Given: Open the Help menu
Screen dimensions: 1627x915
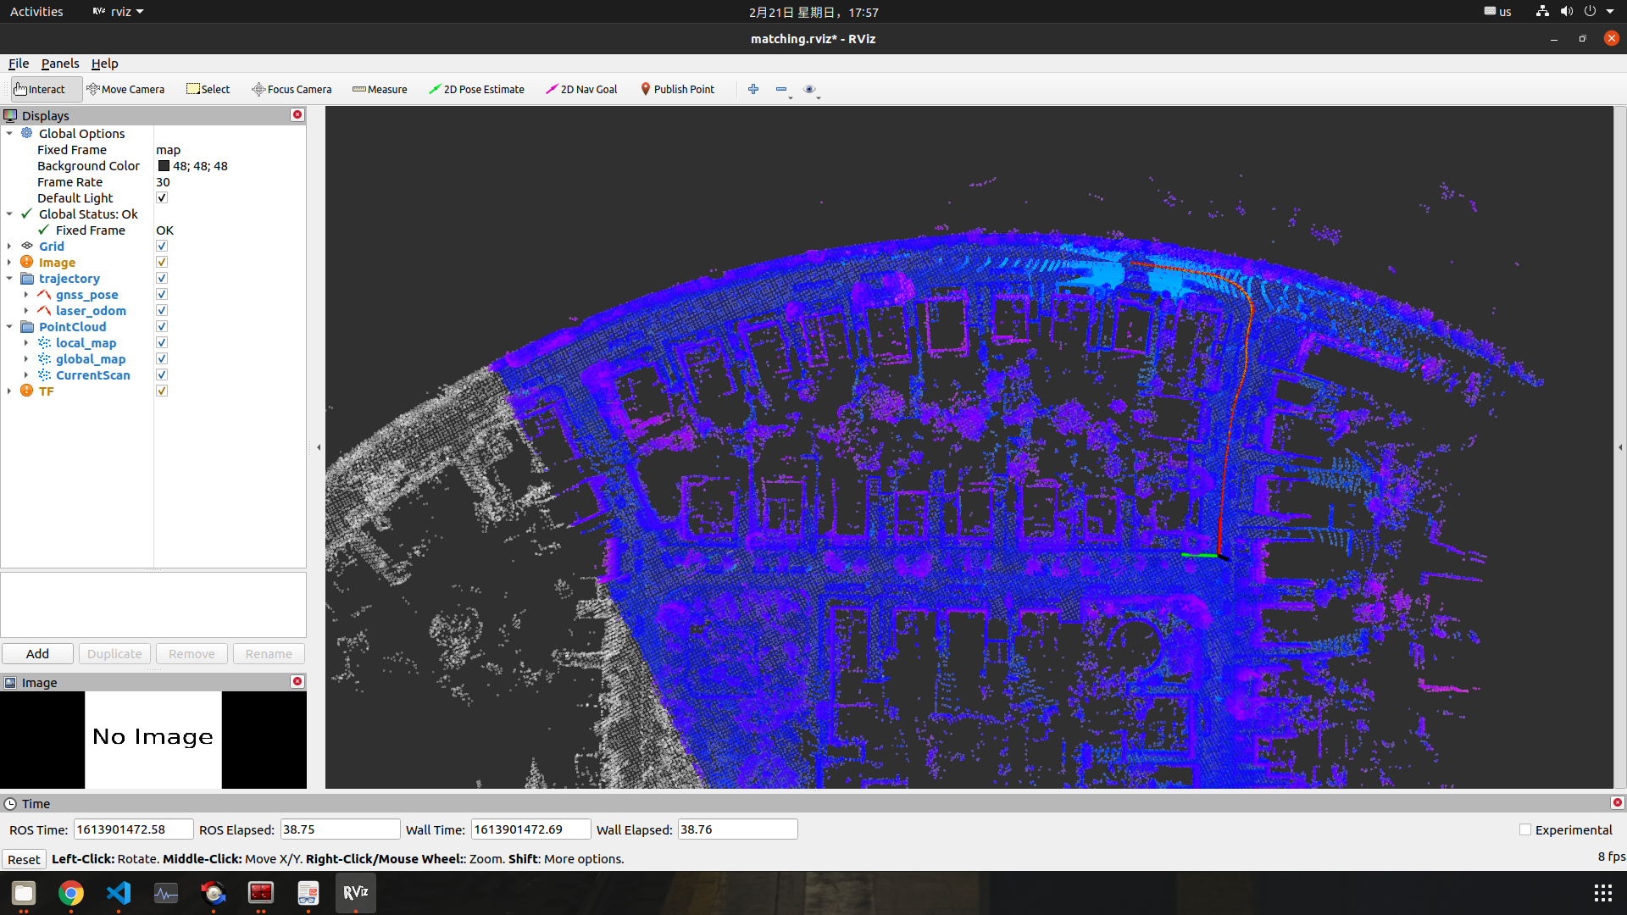Looking at the screenshot, I should (105, 63).
